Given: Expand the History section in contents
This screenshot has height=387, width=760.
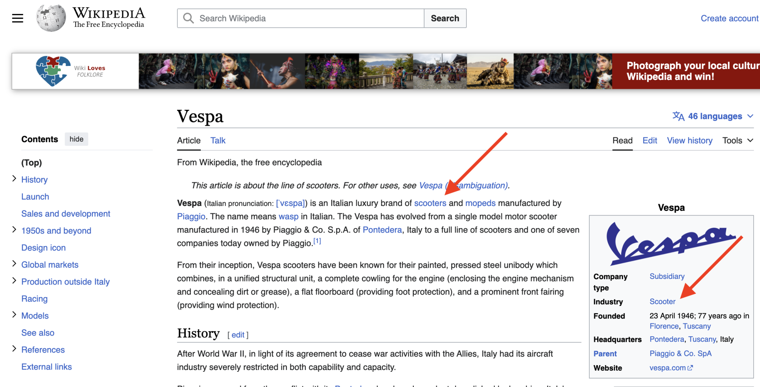Looking at the screenshot, I should pyautogui.click(x=14, y=179).
